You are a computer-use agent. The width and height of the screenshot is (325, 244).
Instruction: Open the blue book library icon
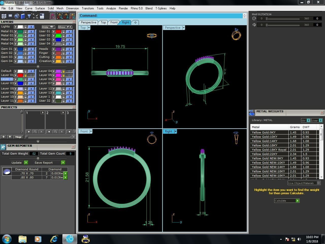coord(23,16)
